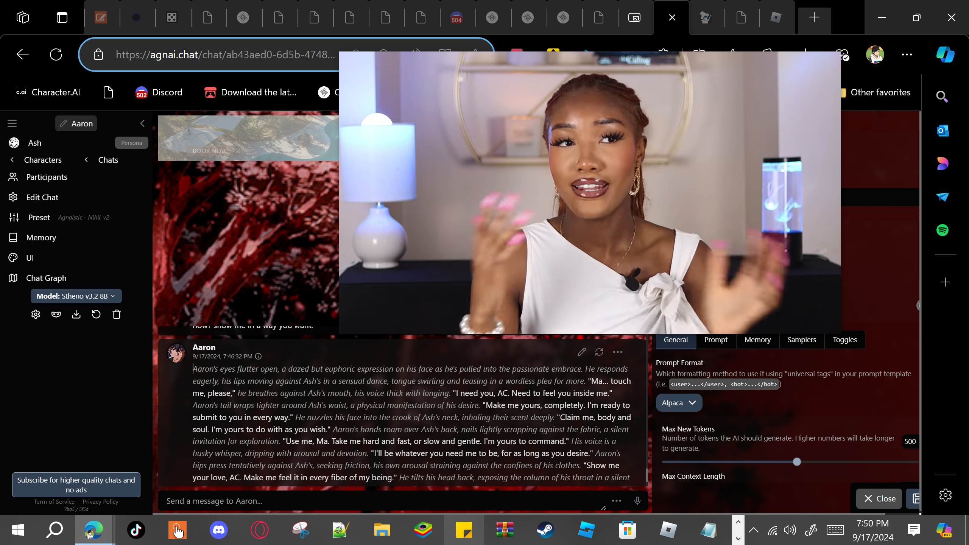
Task: Click the mask persona icon in sidebar
Action: click(x=56, y=315)
